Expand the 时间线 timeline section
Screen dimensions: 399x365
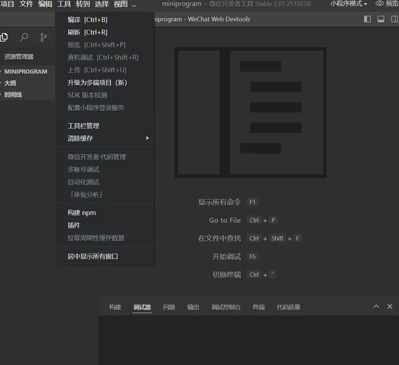click(13, 95)
